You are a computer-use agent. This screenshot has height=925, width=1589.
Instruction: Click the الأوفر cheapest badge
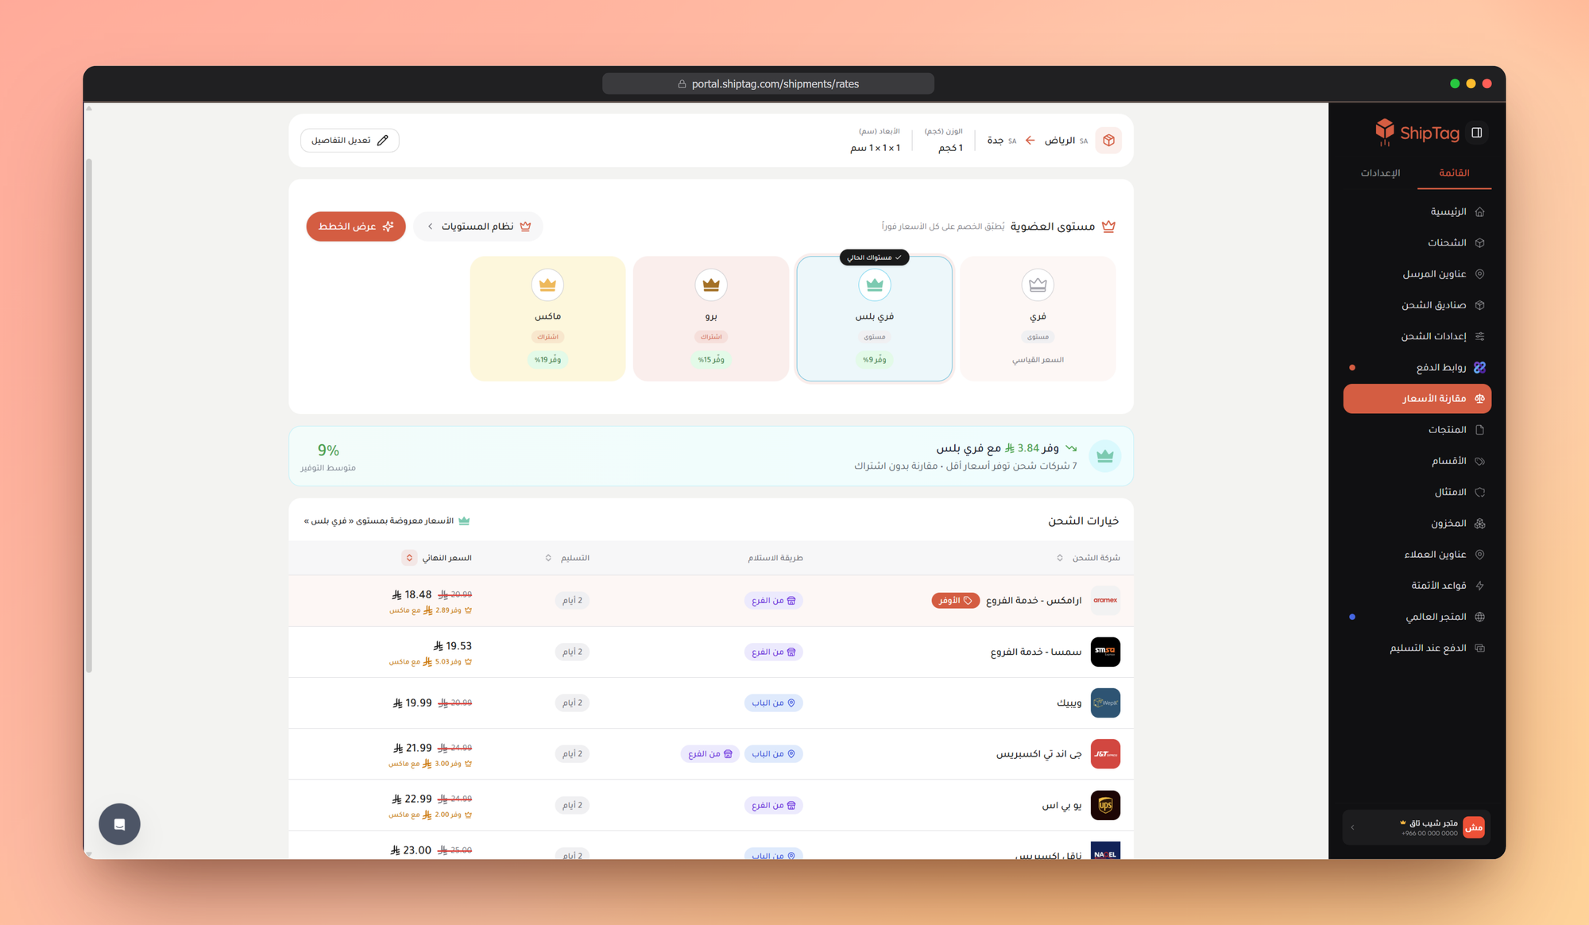coord(955,601)
